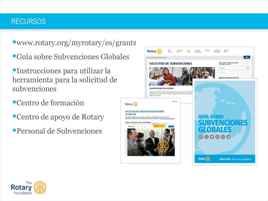Image resolution: width=268 pixels, height=201 pixels.
Task: Click the gold Rotary wheel emblem on photo
Action: point(163,146)
